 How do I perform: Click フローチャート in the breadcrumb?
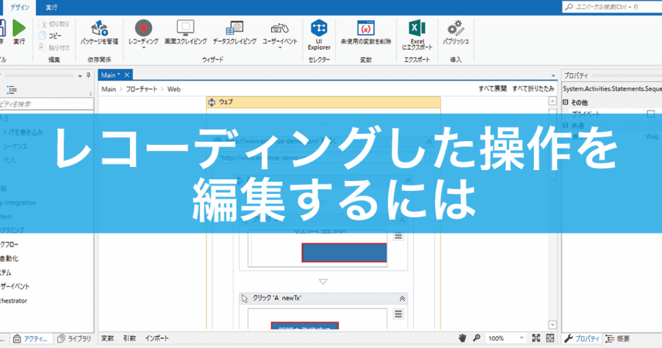pos(142,89)
